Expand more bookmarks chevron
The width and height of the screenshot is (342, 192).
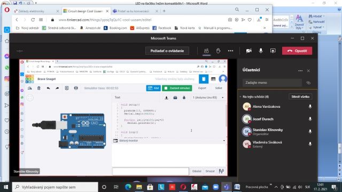click(265, 28)
